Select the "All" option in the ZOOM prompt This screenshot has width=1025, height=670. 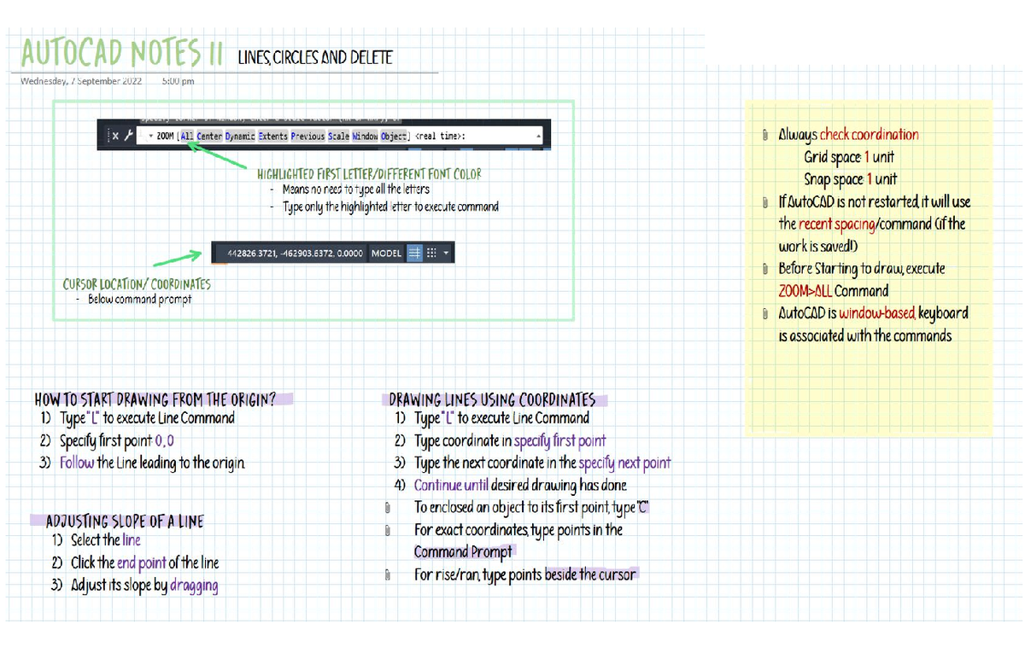tap(186, 136)
